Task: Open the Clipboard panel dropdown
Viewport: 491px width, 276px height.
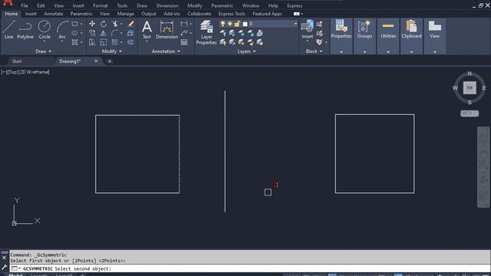Action: click(x=411, y=51)
